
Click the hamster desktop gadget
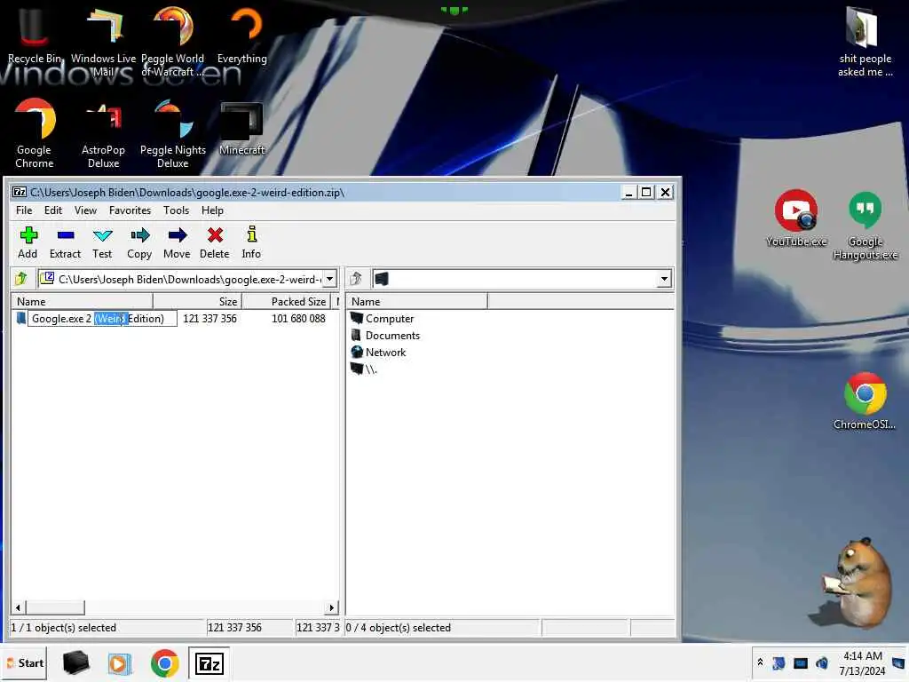point(857,582)
